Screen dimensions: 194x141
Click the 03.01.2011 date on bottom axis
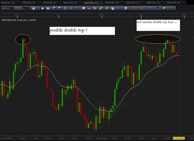101,139
